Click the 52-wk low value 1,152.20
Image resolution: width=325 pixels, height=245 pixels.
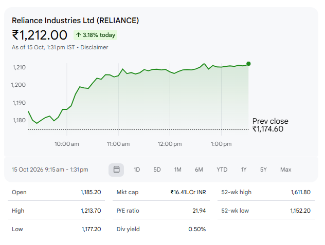pos(300,211)
